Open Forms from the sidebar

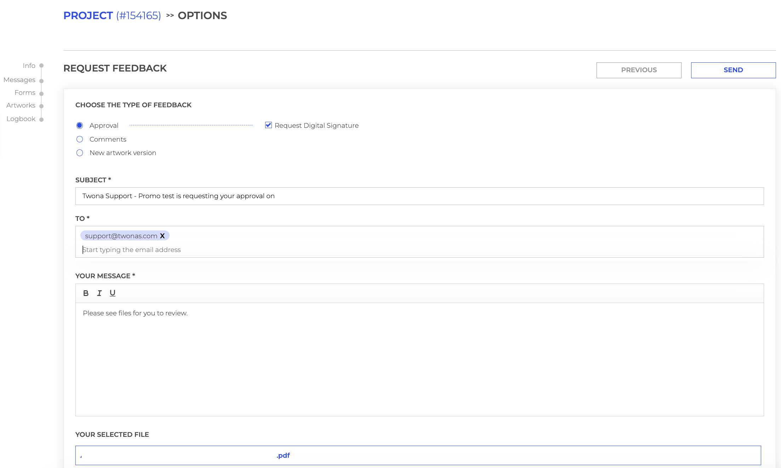(x=25, y=93)
